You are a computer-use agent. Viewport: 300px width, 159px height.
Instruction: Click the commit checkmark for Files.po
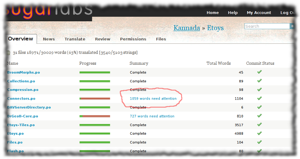[x=259, y=142]
